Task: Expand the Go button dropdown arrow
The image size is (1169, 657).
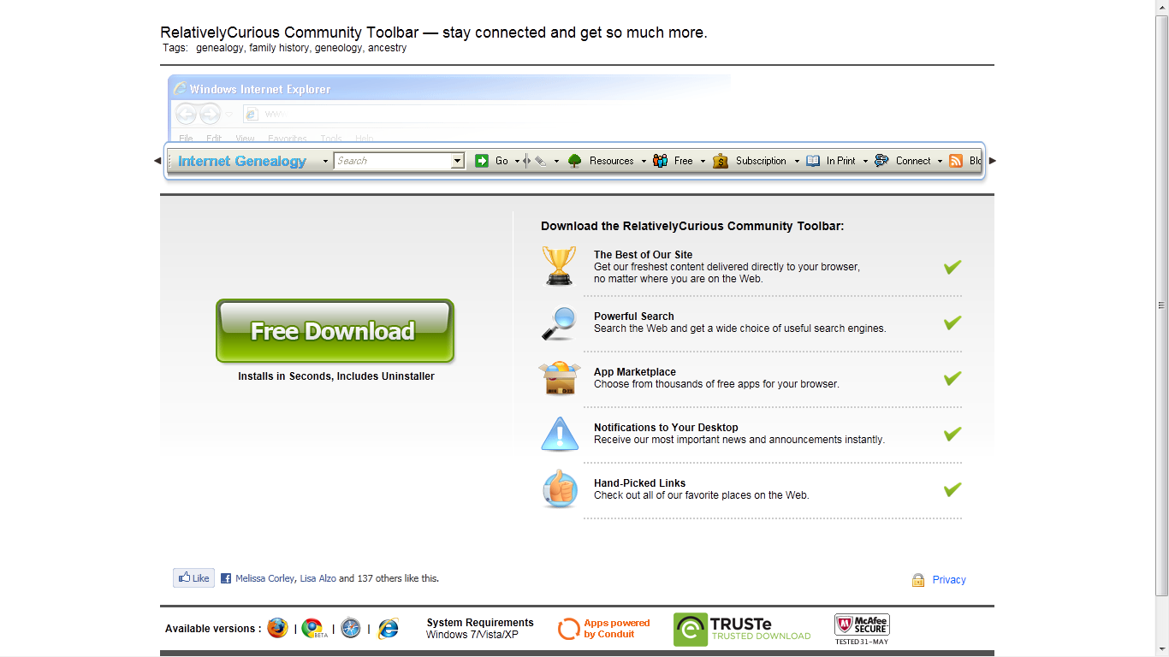Action: point(517,161)
